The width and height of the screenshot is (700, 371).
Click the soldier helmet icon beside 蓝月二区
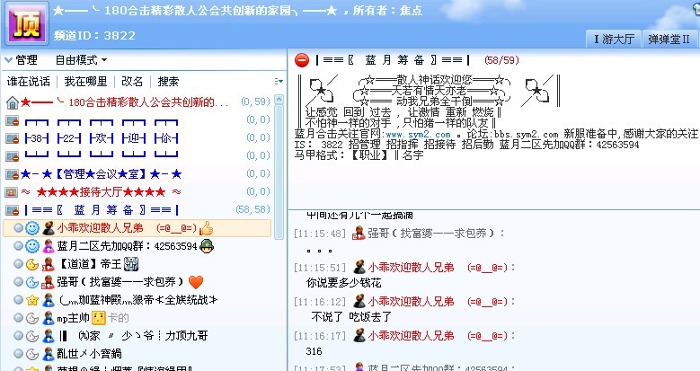[x=206, y=246]
